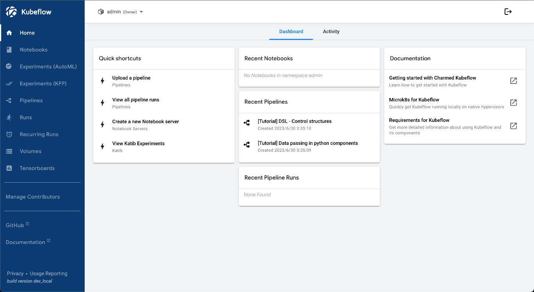This screenshot has width=534, height=292.
Task: Click the Kubeflow title text
Action: pyautogui.click(x=36, y=12)
